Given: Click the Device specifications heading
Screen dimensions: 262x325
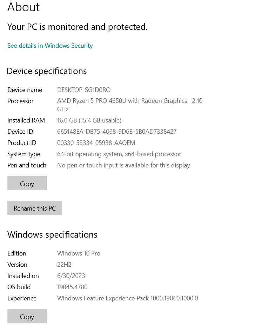Looking at the screenshot, I should point(47,71).
